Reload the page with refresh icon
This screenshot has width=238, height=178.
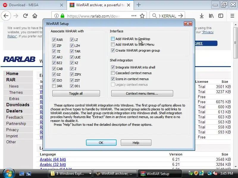(x=25, y=16)
